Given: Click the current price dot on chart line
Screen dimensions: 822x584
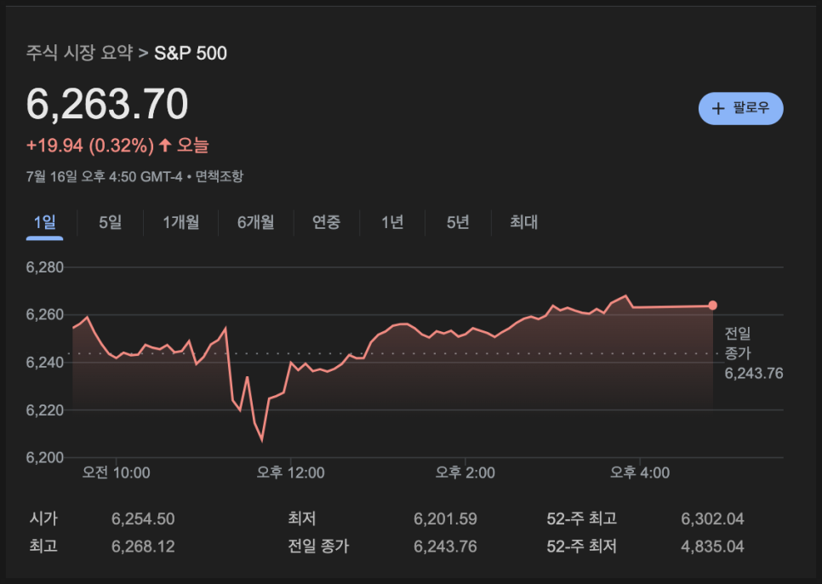Looking at the screenshot, I should coord(712,306).
